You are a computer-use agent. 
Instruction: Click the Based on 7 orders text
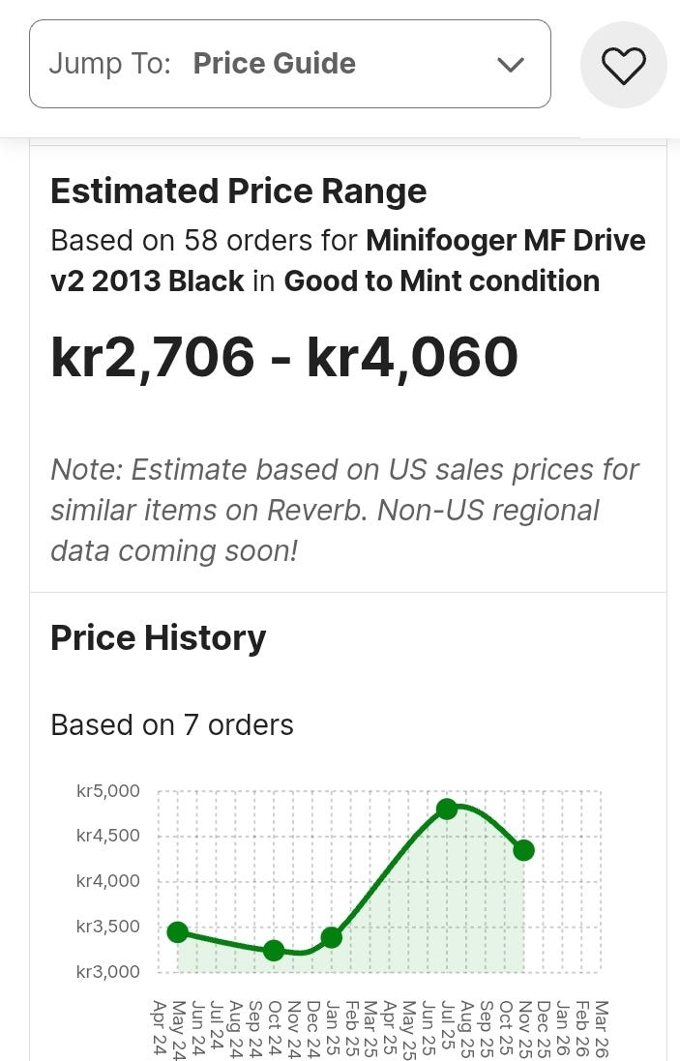click(x=171, y=724)
